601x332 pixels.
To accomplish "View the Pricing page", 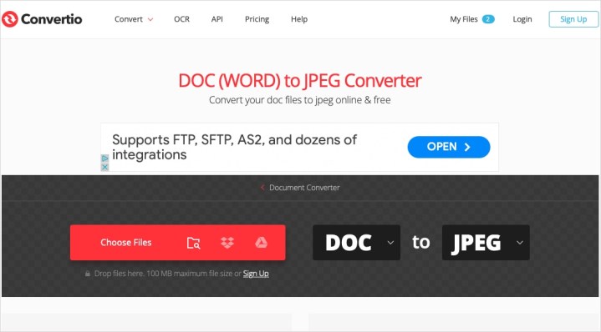I will pos(257,19).
